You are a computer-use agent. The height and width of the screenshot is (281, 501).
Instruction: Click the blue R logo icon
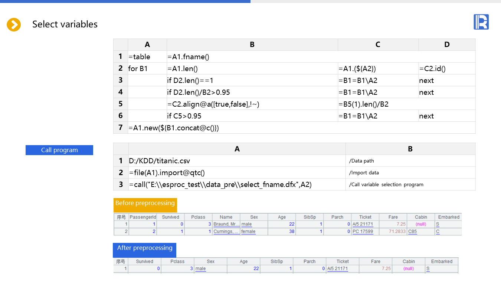481,22
